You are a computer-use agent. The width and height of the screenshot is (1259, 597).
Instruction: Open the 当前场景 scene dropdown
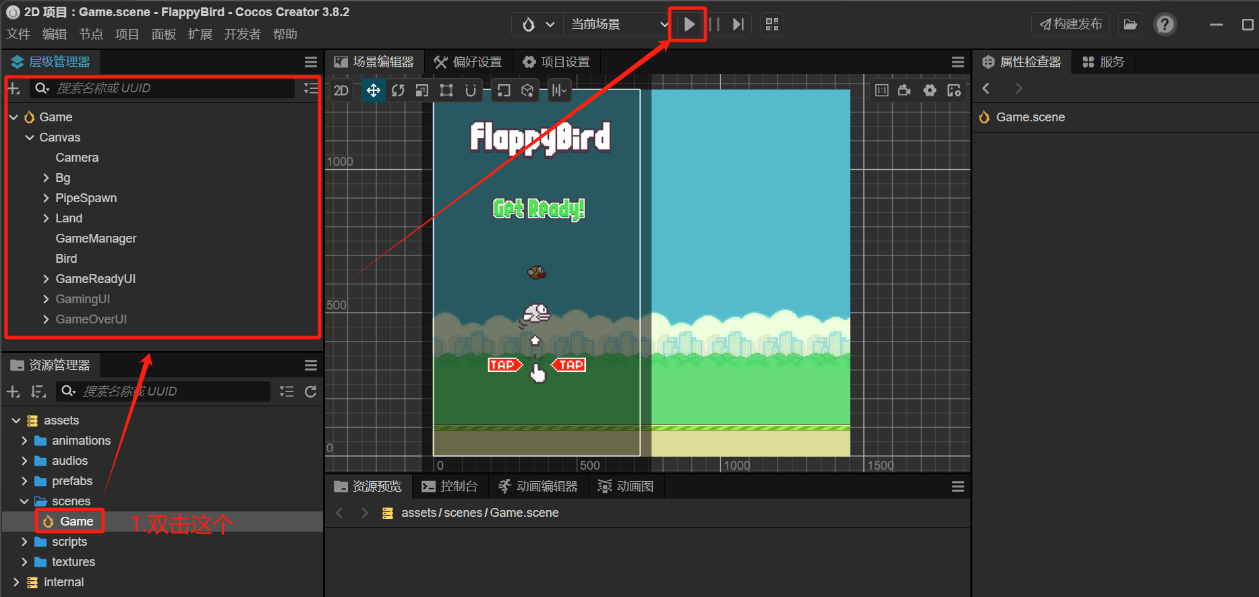(x=618, y=24)
